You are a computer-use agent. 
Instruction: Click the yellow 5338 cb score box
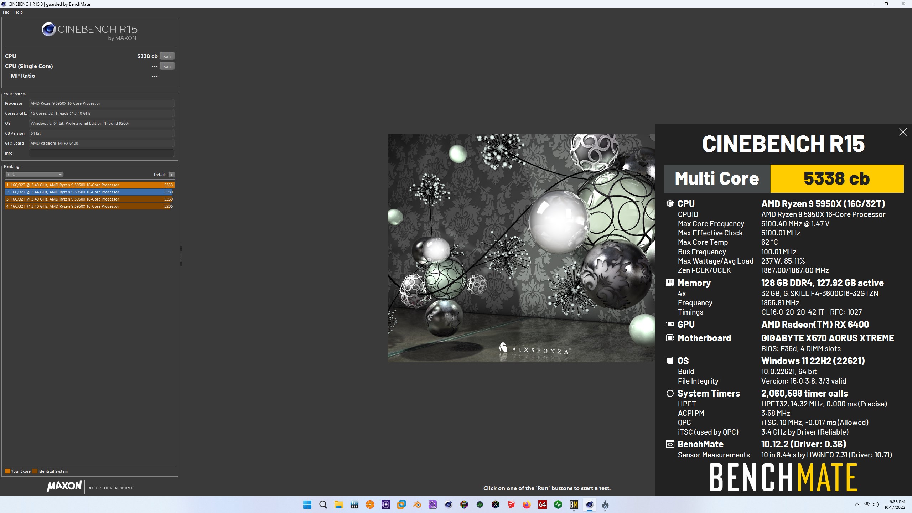[x=837, y=178]
